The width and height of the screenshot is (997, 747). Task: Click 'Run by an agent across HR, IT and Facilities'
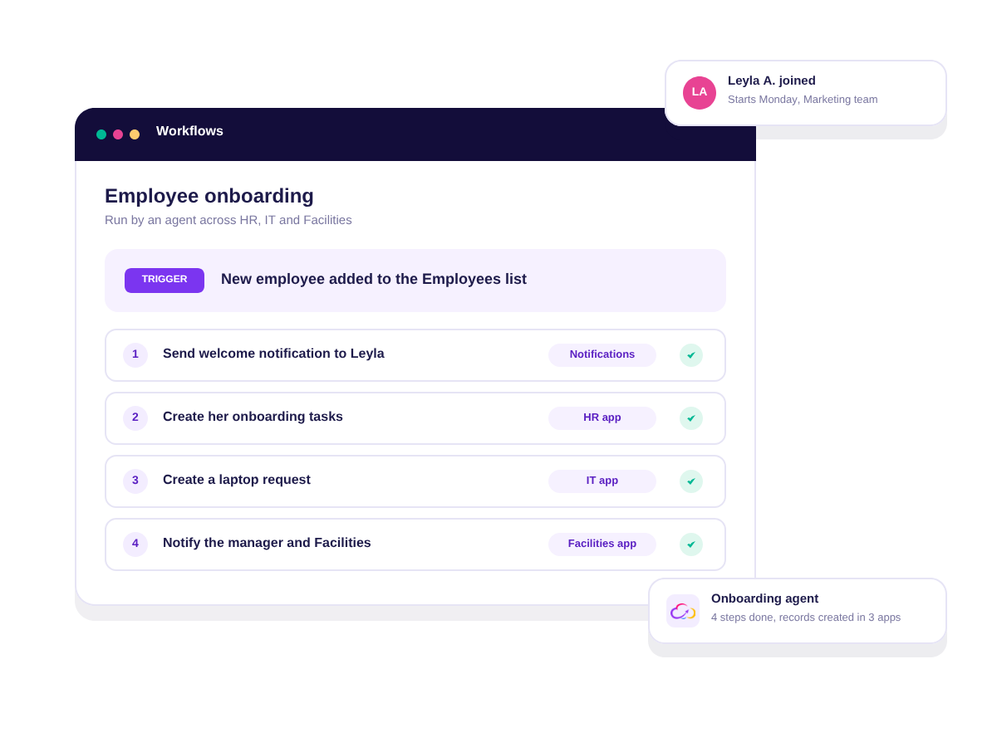(x=228, y=220)
